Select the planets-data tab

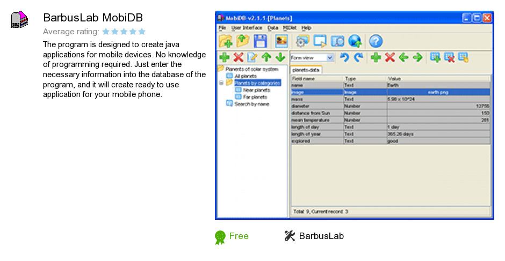click(306, 70)
